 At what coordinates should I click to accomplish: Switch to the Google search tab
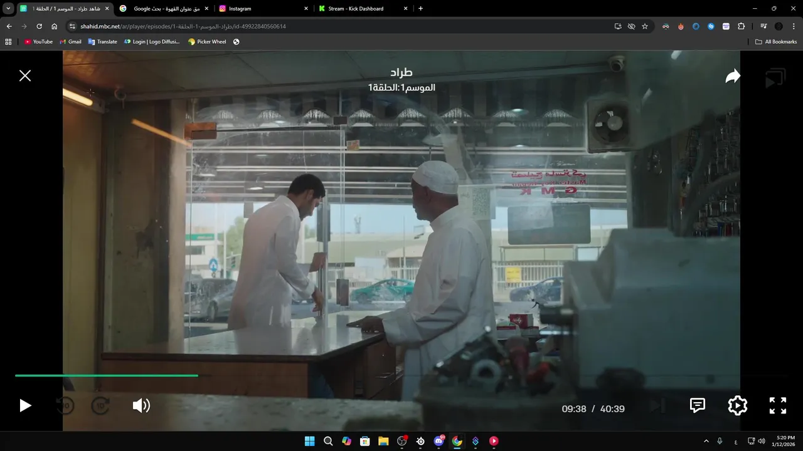163,9
